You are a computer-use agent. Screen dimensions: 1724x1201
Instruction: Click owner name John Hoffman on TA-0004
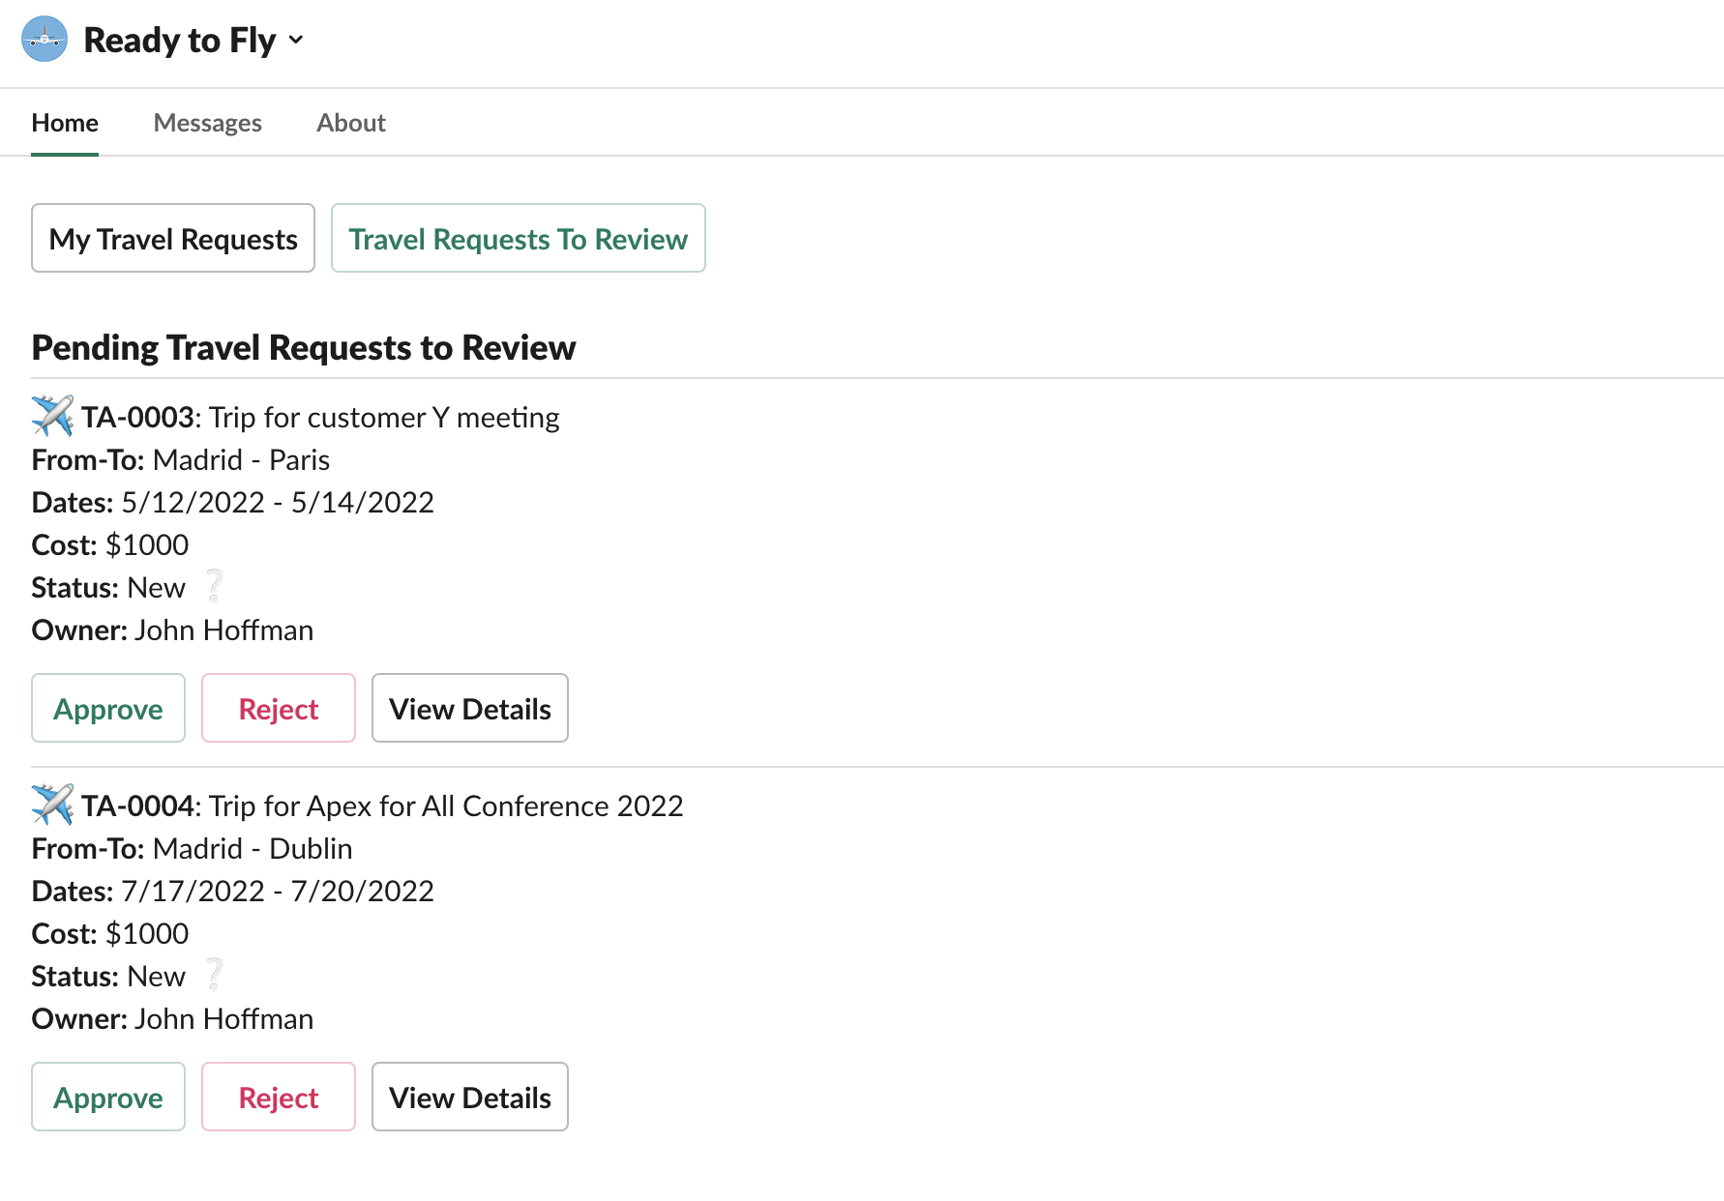[x=223, y=1017]
